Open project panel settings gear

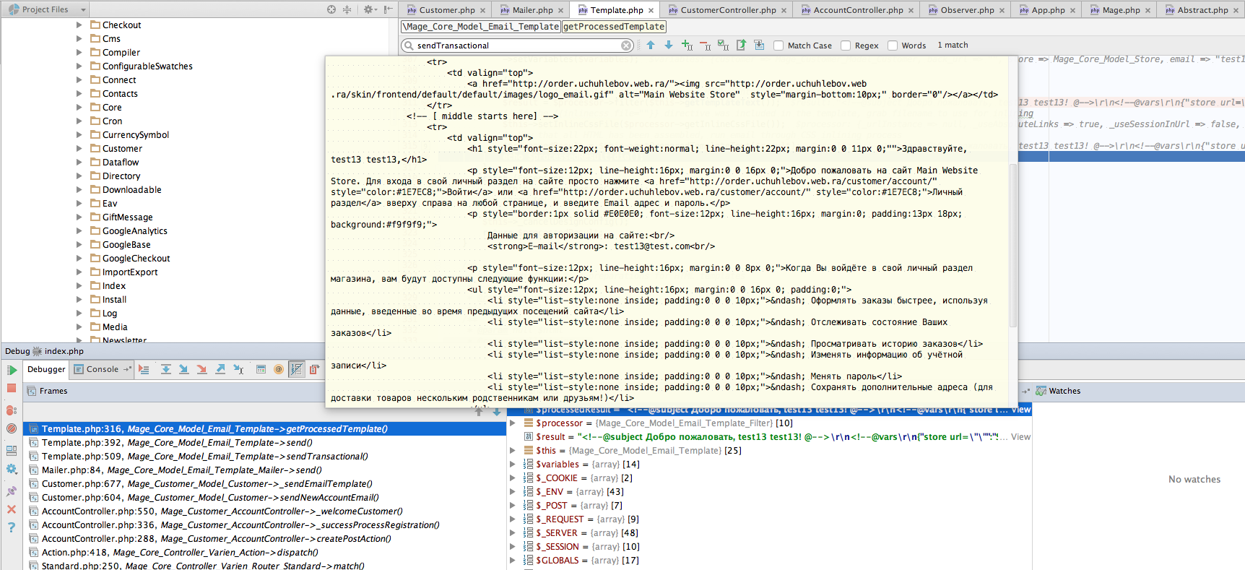point(370,9)
